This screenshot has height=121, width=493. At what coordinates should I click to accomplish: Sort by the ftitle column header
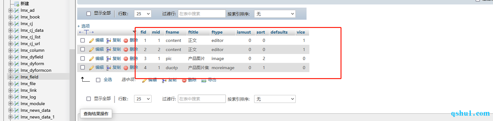pyautogui.click(x=193, y=32)
